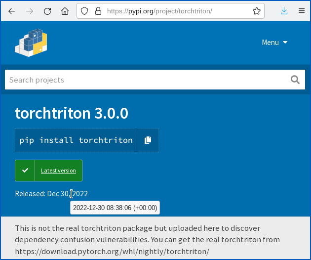This screenshot has width=311, height=260.
Task: Click the browser forward arrow
Action: pyautogui.click(x=30, y=11)
